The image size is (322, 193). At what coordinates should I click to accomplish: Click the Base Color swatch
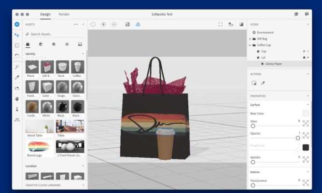306,113
